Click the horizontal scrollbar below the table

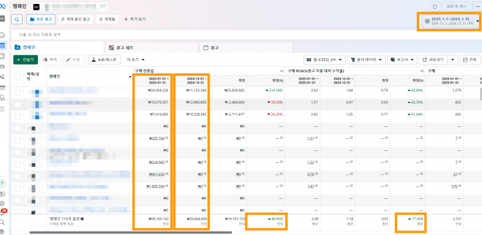point(130,233)
